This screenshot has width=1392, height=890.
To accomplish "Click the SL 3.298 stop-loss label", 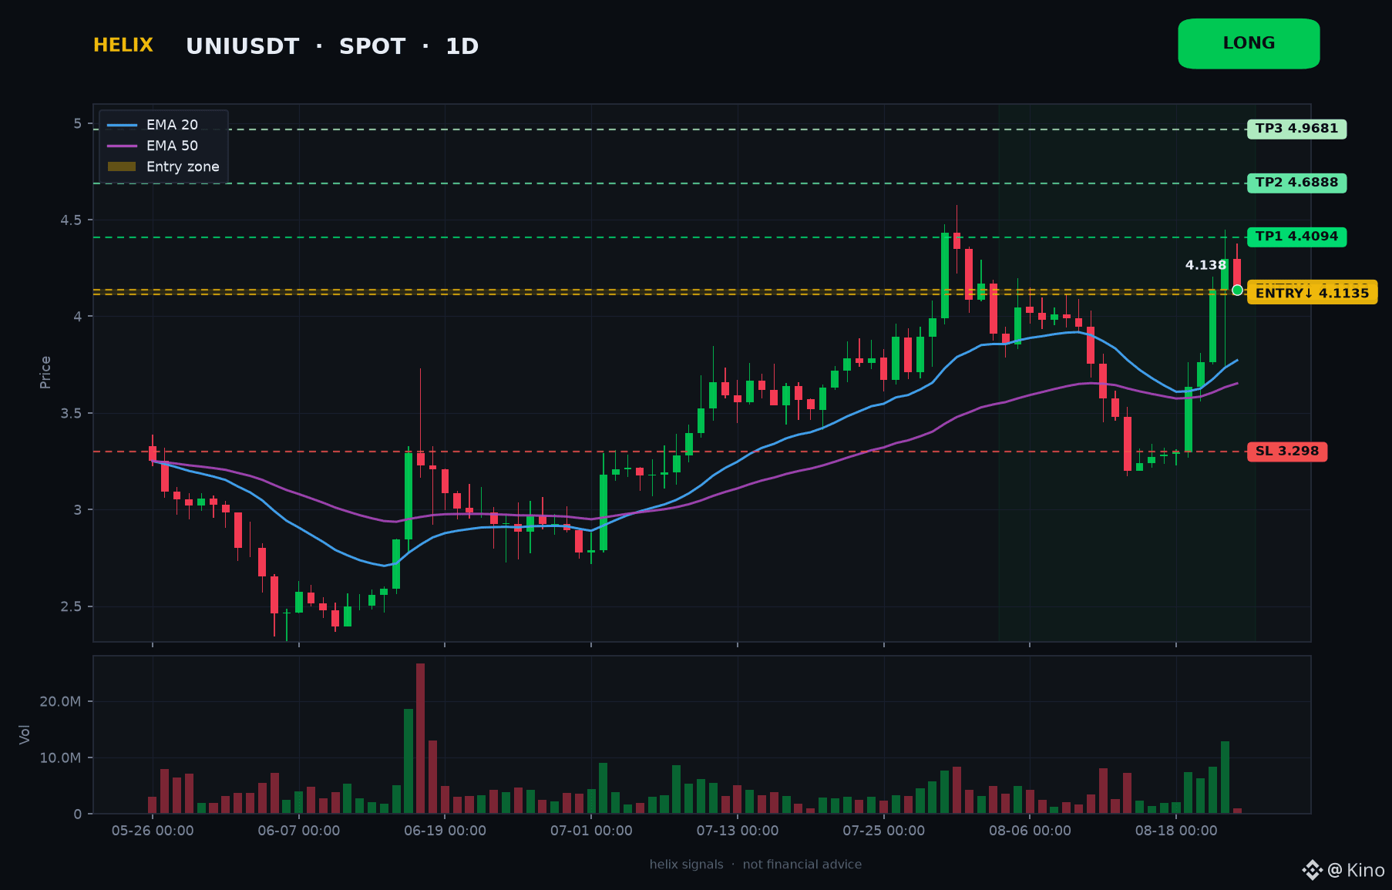I will click(1287, 452).
